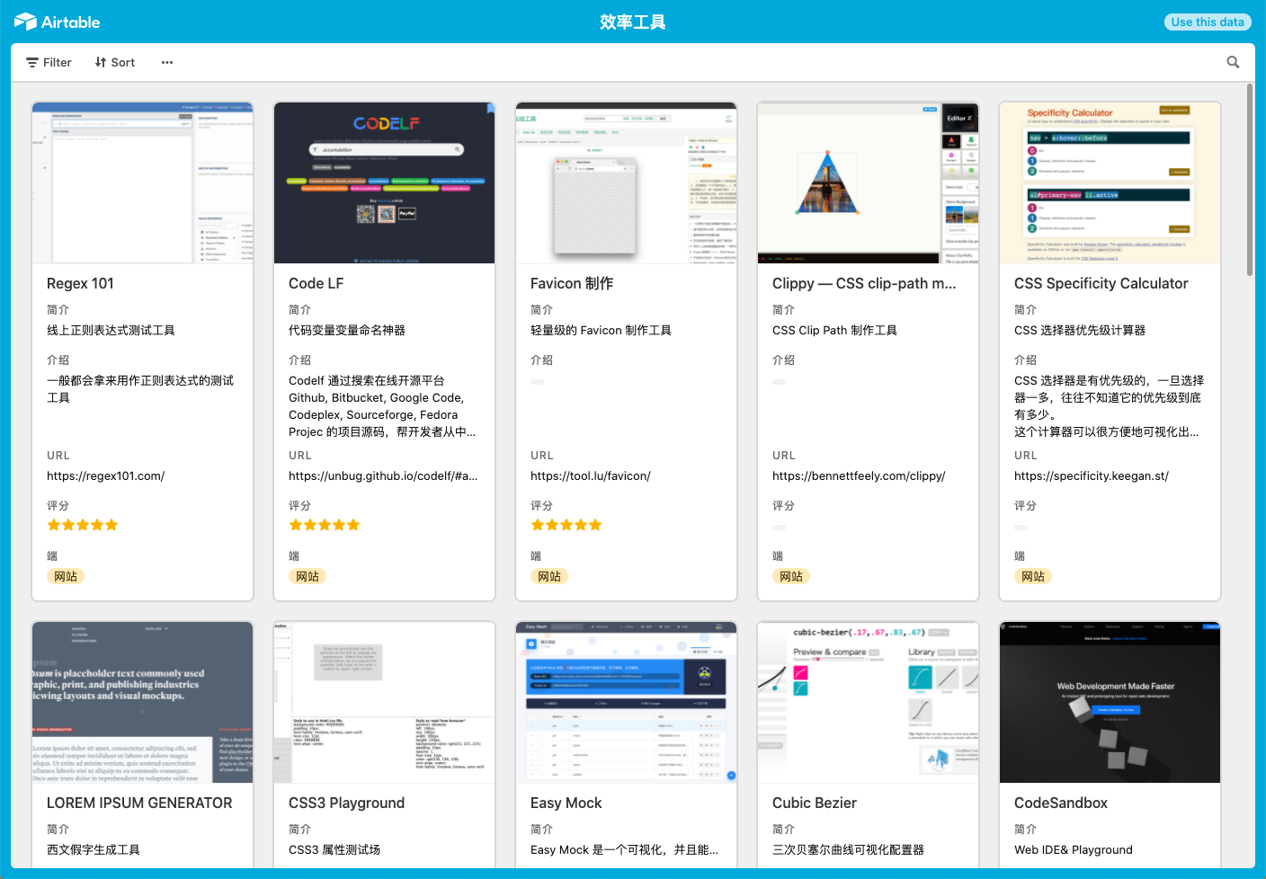Viewport: 1266px width, 879px height.
Task: Click the Filter button
Action: [49, 62]
